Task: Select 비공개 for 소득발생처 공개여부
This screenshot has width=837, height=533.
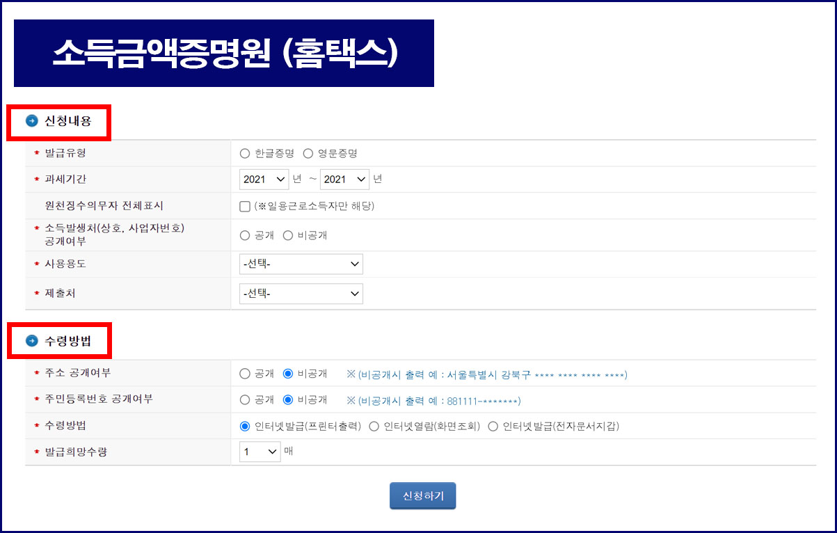Action: click(x=288, y=235)
